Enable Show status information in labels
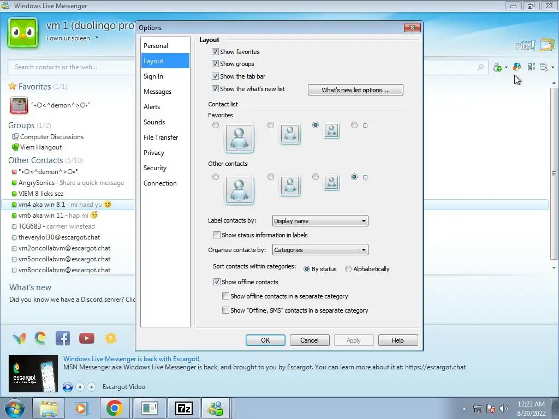The height and width of the screenshot is (419, 559). (217, 235)
